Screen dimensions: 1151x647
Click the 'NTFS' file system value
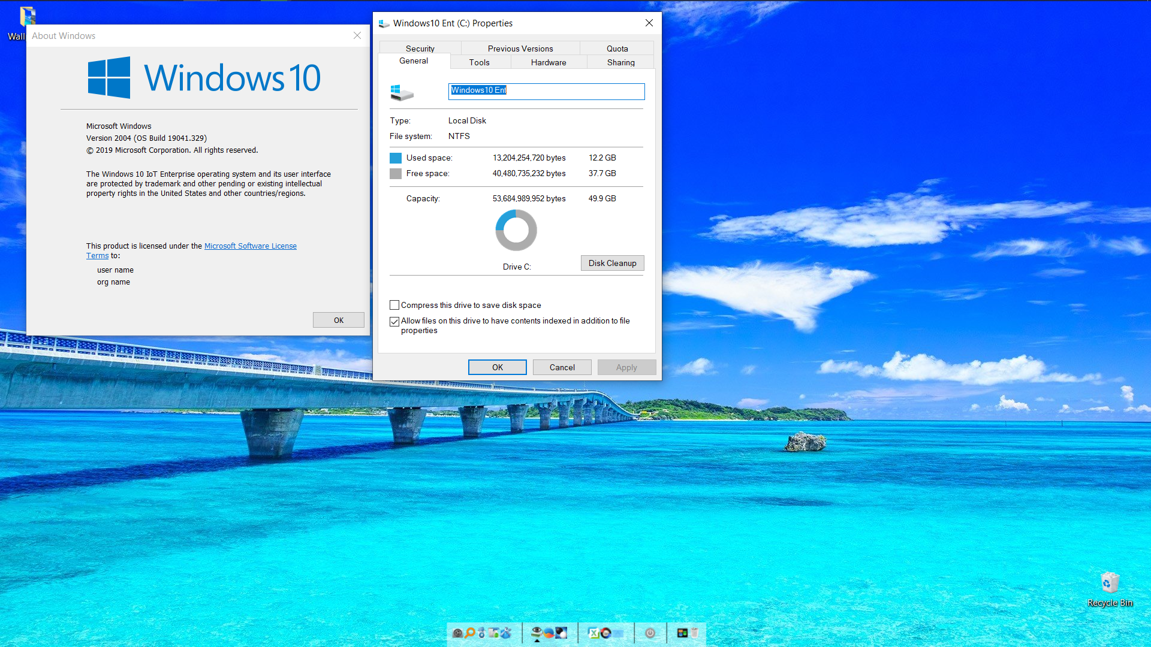(x=459, y=136)
